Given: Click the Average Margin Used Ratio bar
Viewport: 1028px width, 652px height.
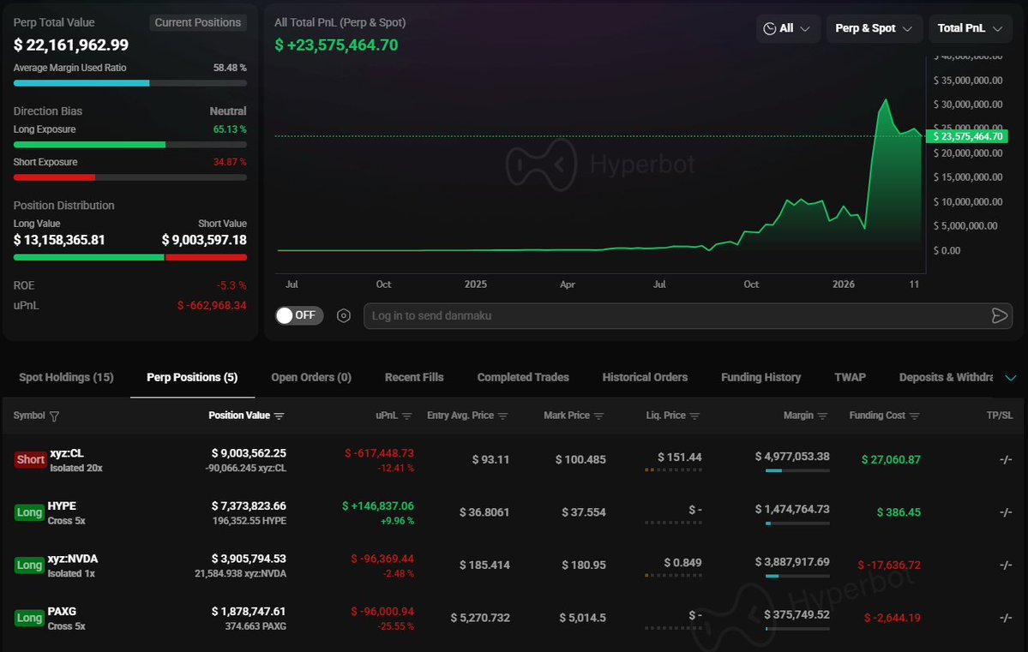Looking at the screenshot, I should [130, 83].
